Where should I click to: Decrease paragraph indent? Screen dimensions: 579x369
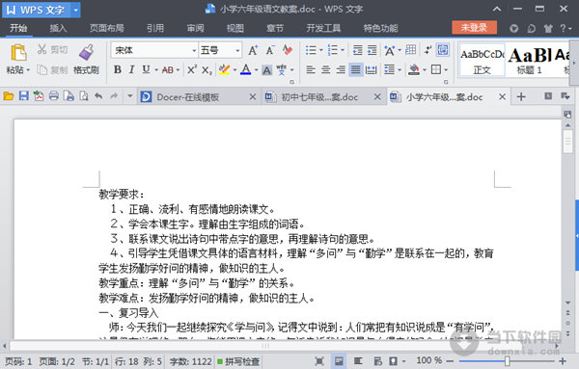pyautogui.click(x=357, y=50)
